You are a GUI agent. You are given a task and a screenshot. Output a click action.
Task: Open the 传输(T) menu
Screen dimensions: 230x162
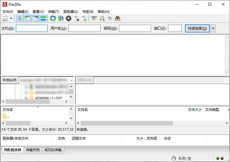coord(54,12)
